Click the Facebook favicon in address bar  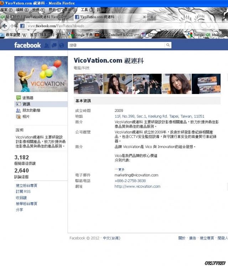[x=22, y=26]
